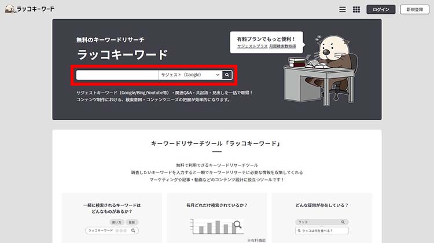Image resolution: width=434 pixels, height=243 pixels.
Task: Open the サジェストプラス link
Action: [x=252, y=46]
